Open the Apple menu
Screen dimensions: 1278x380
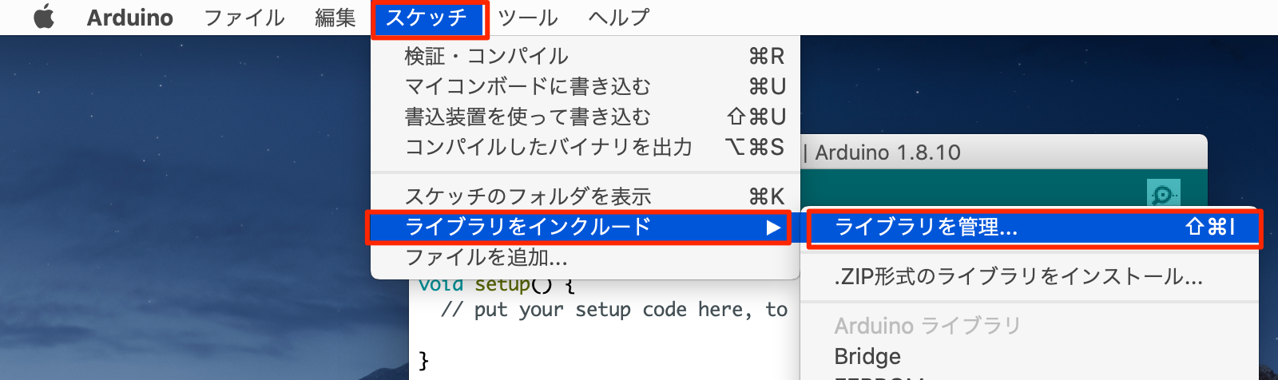pos(44,17)
